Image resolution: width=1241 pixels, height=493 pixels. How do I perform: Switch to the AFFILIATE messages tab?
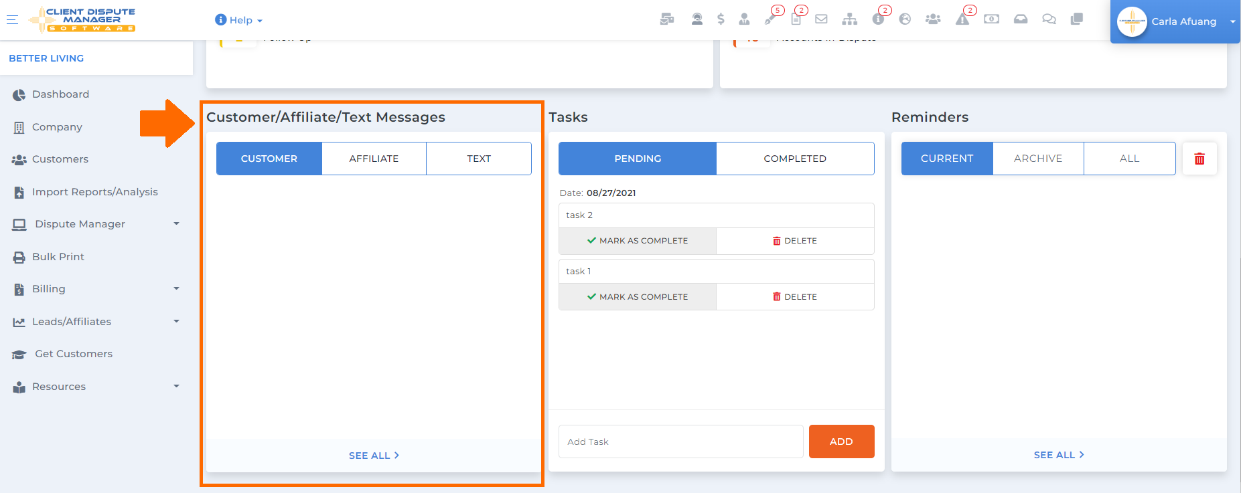pos(374,159)
